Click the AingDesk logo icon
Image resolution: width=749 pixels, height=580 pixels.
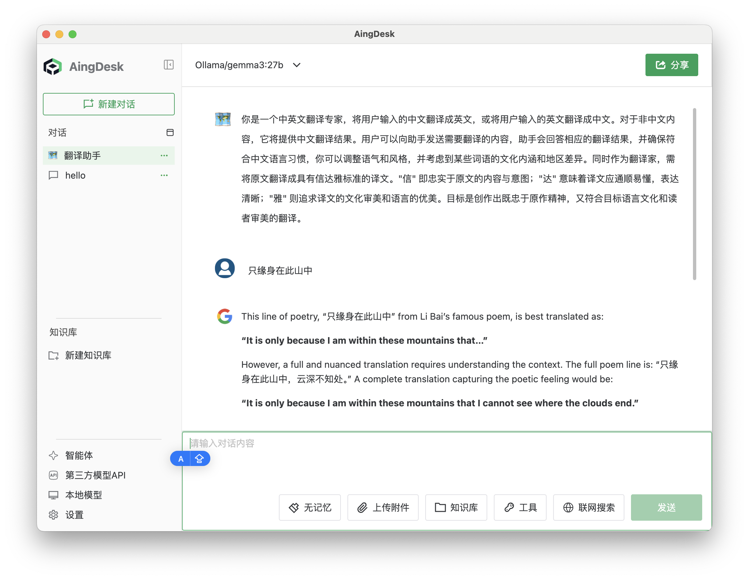click(x=53, y=66)
